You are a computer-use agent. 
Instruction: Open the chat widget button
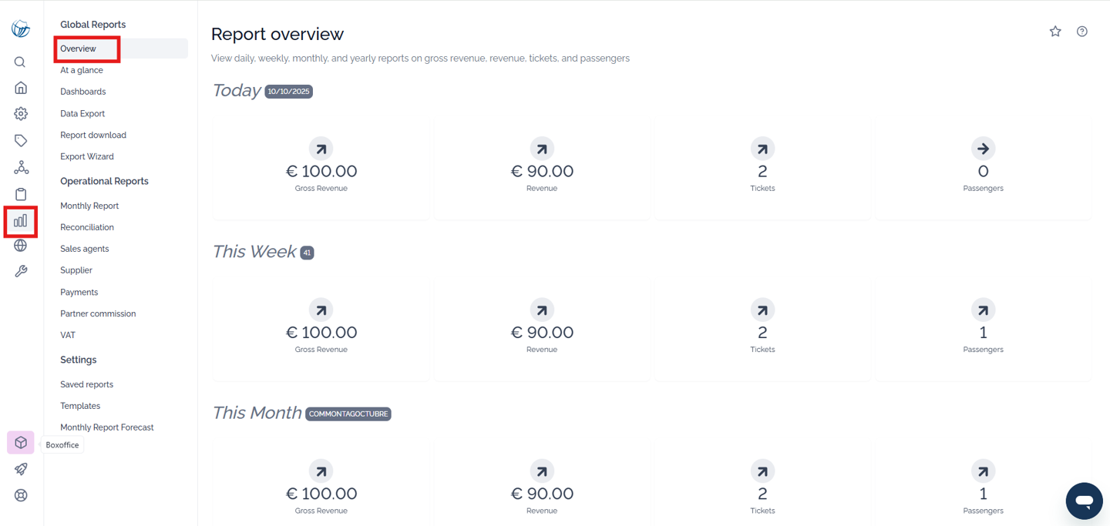1084,501
